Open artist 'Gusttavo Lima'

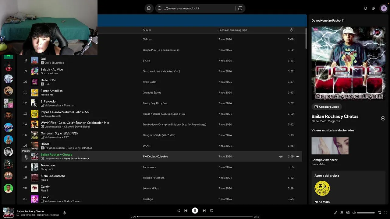pos(49,73)
